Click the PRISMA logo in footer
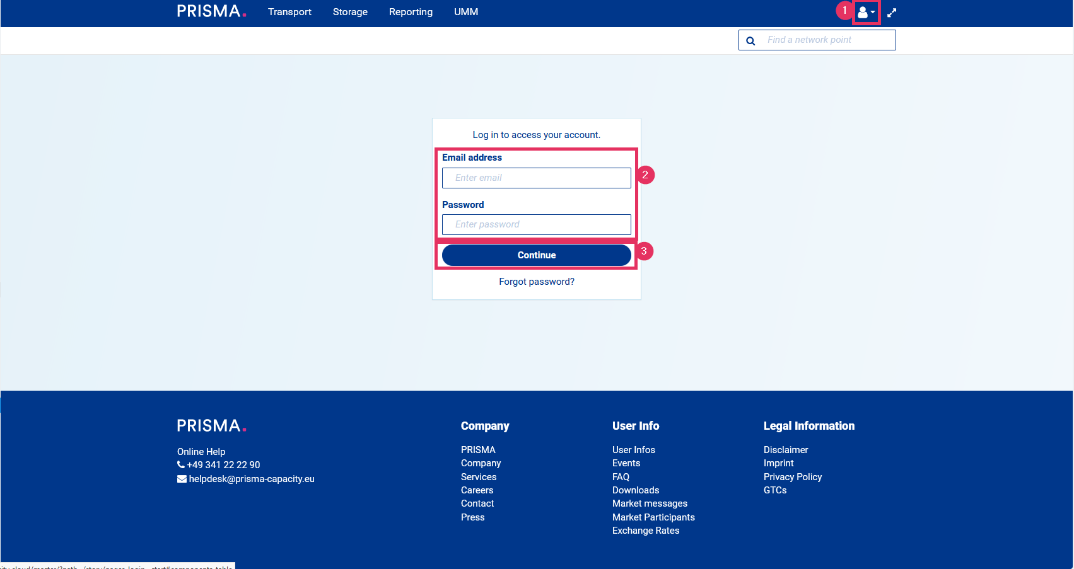 [x=211, y=426]
